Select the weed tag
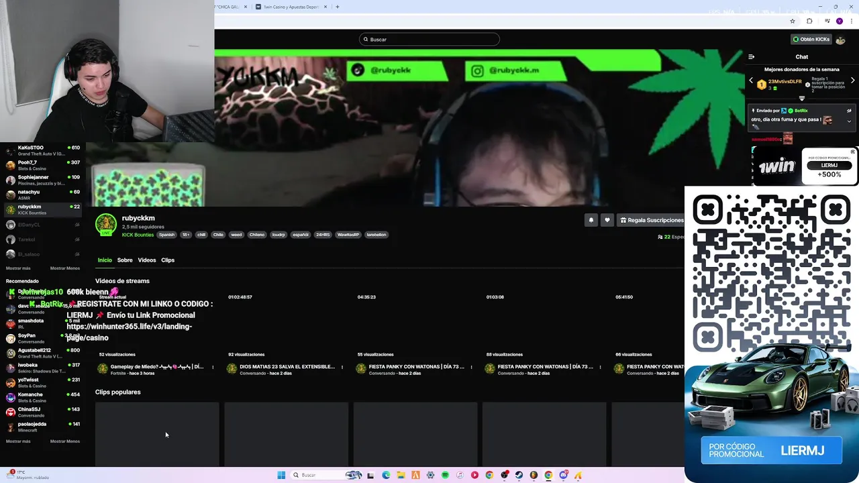 click(236, 235)
